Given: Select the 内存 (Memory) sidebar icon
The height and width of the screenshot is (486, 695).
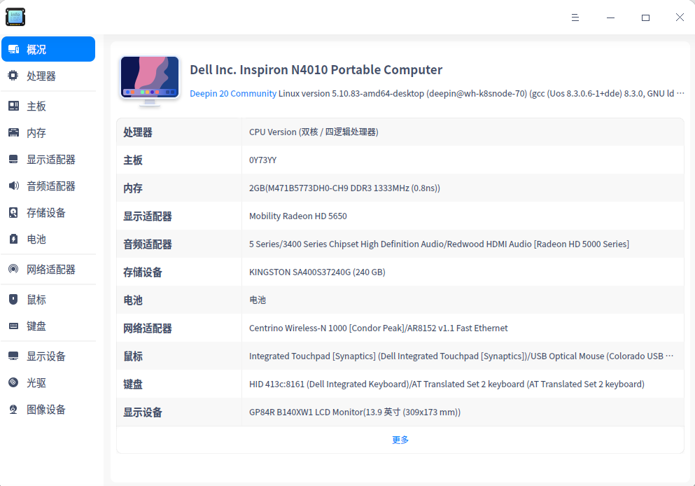Looking at the screenshot, I should point(13,132).
